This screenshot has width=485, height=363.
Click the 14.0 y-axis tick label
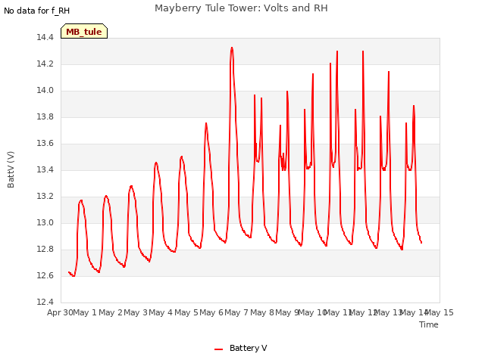point(45,91)
